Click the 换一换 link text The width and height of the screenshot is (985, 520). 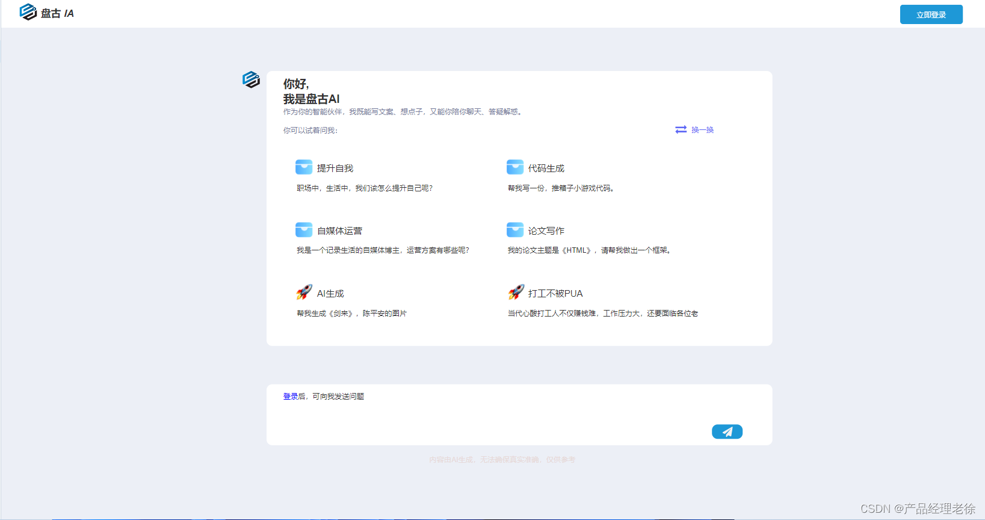click(x=702, y=130)
